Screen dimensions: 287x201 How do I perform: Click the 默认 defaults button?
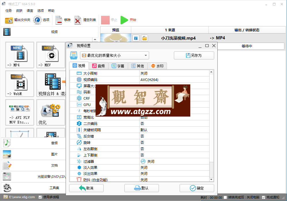[x=142, y=188]
